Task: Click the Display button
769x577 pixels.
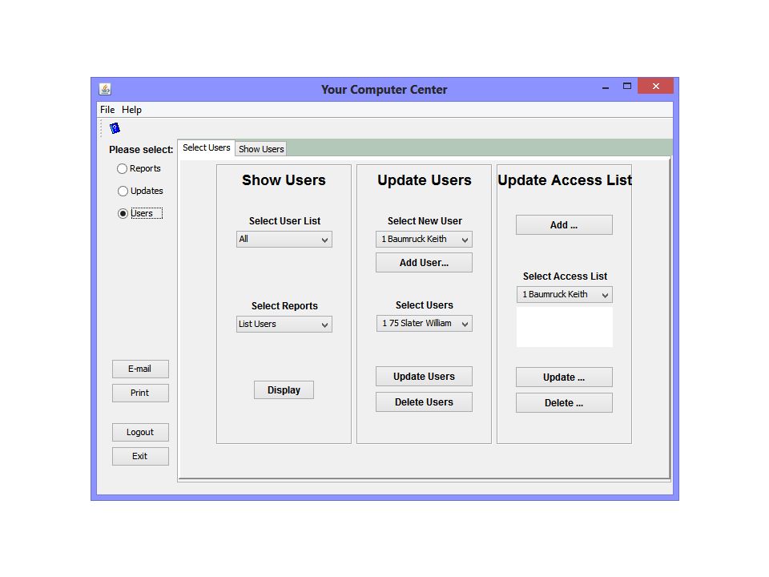Action: click(x=284, y=390)
